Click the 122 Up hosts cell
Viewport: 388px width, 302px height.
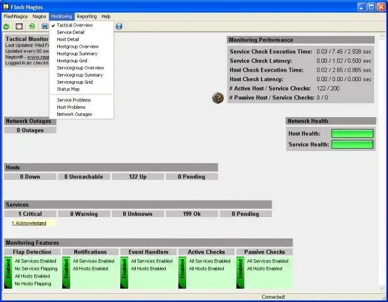pyautogui.click(x=138, y=177)
